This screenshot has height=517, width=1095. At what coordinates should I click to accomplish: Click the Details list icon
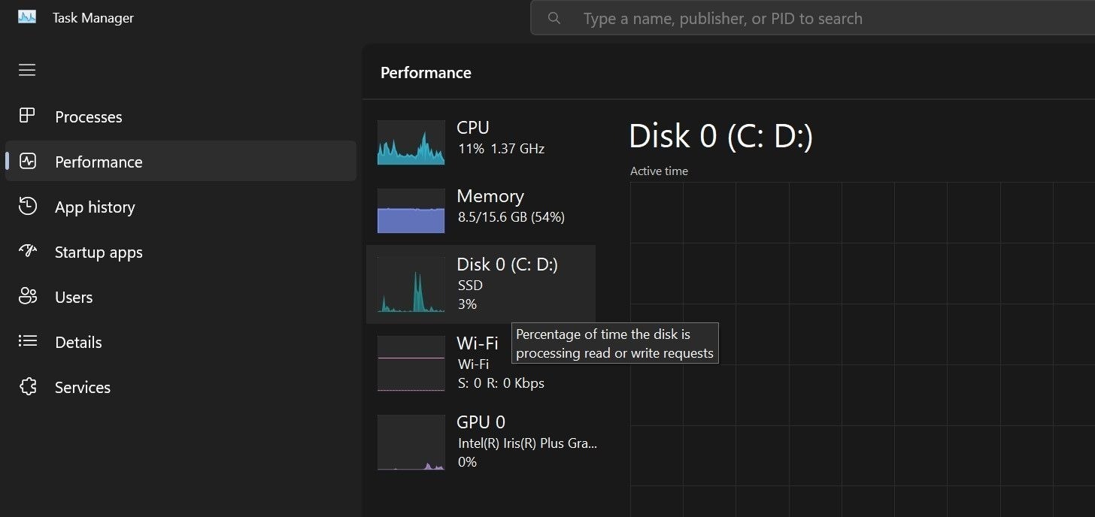pos(28,341)
